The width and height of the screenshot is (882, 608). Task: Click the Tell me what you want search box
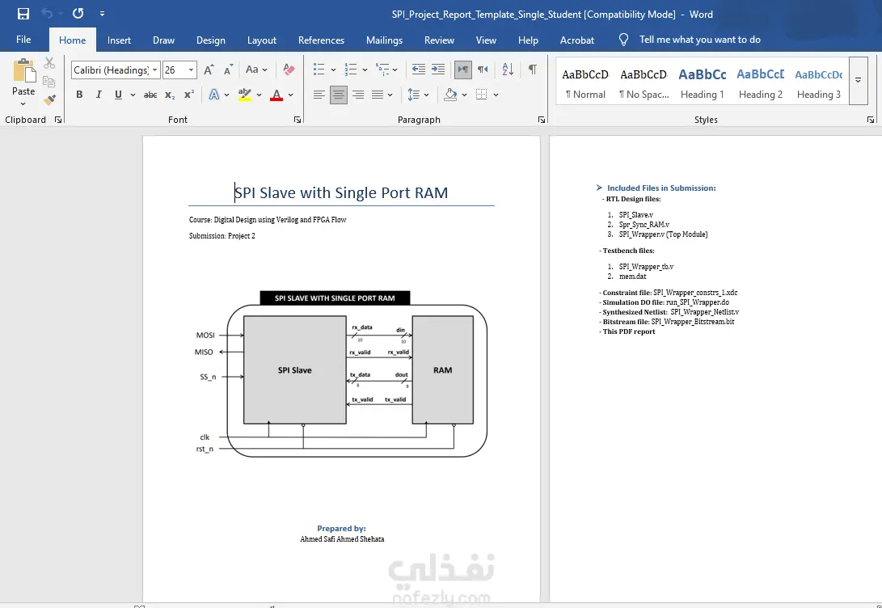[x=699, y=40]
